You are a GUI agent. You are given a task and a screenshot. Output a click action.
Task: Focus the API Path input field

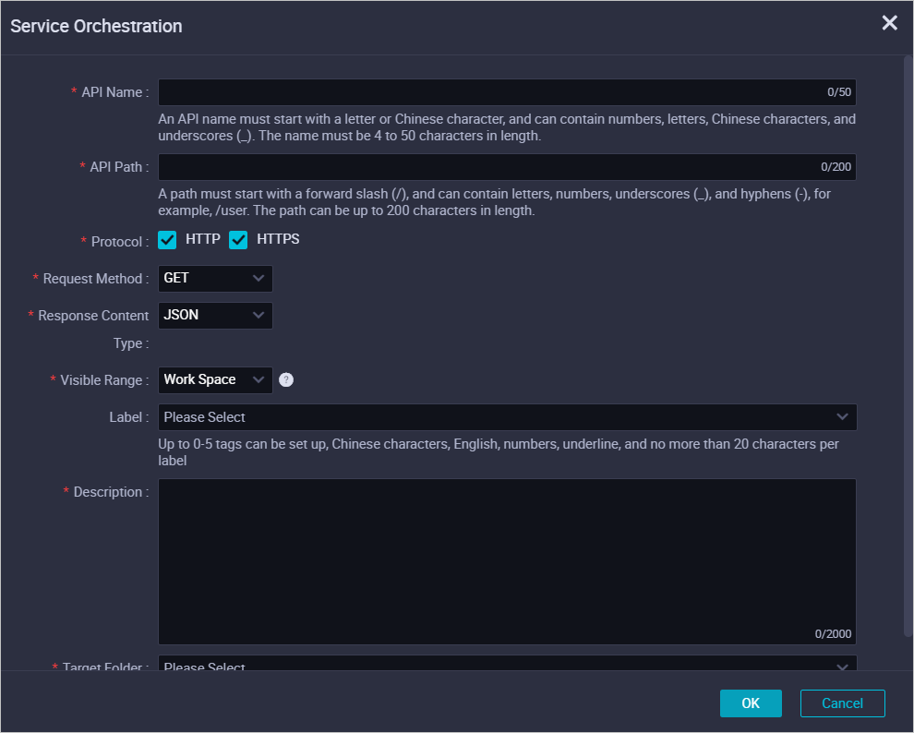coord(507,167)
